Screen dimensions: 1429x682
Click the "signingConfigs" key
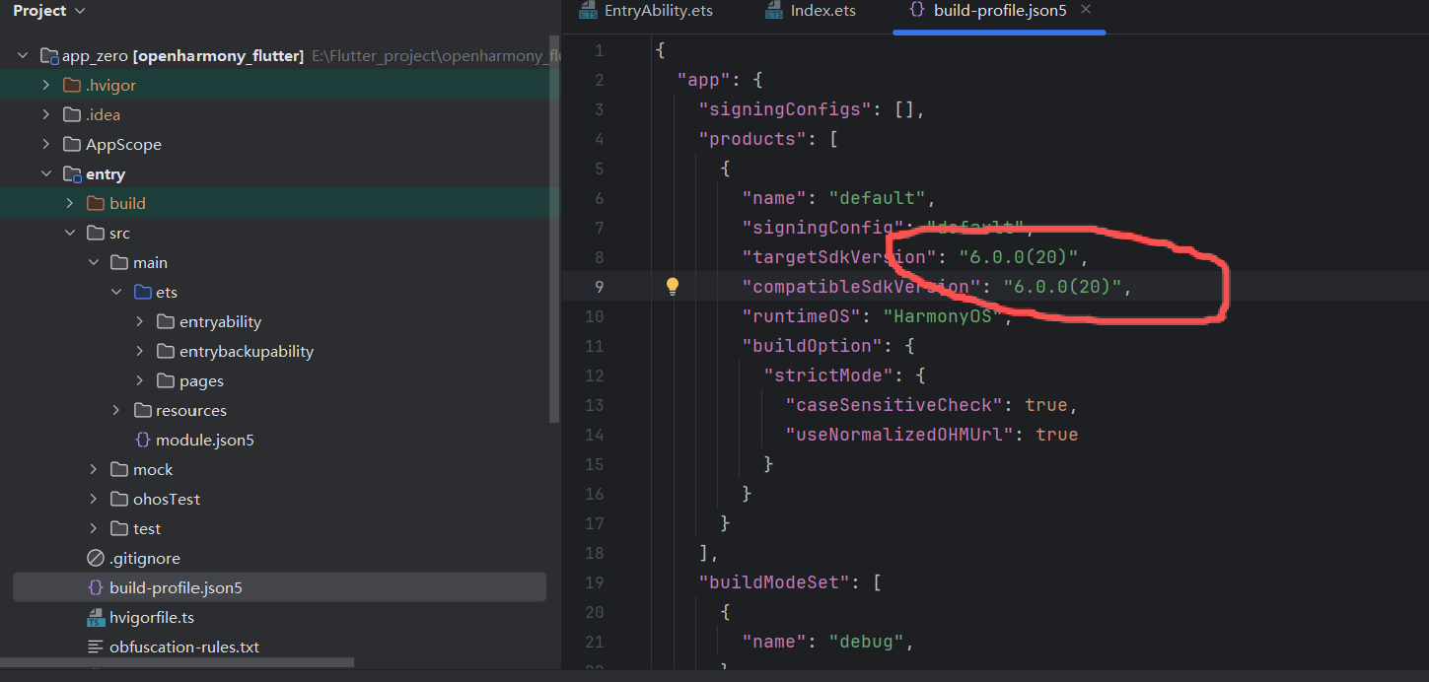click(785, 109)
